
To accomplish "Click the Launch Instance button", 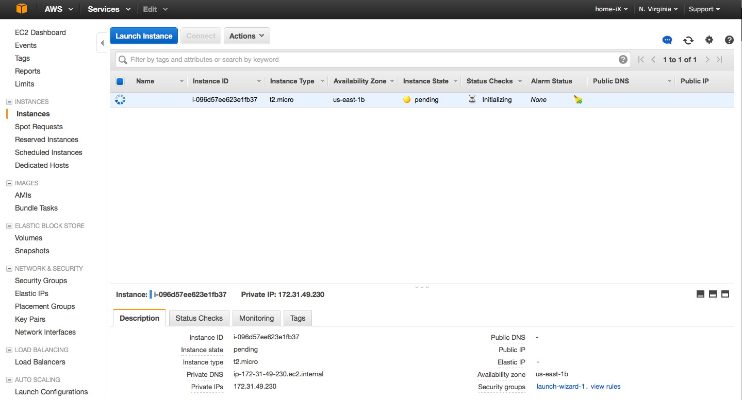I will click(x=144, y=36).
